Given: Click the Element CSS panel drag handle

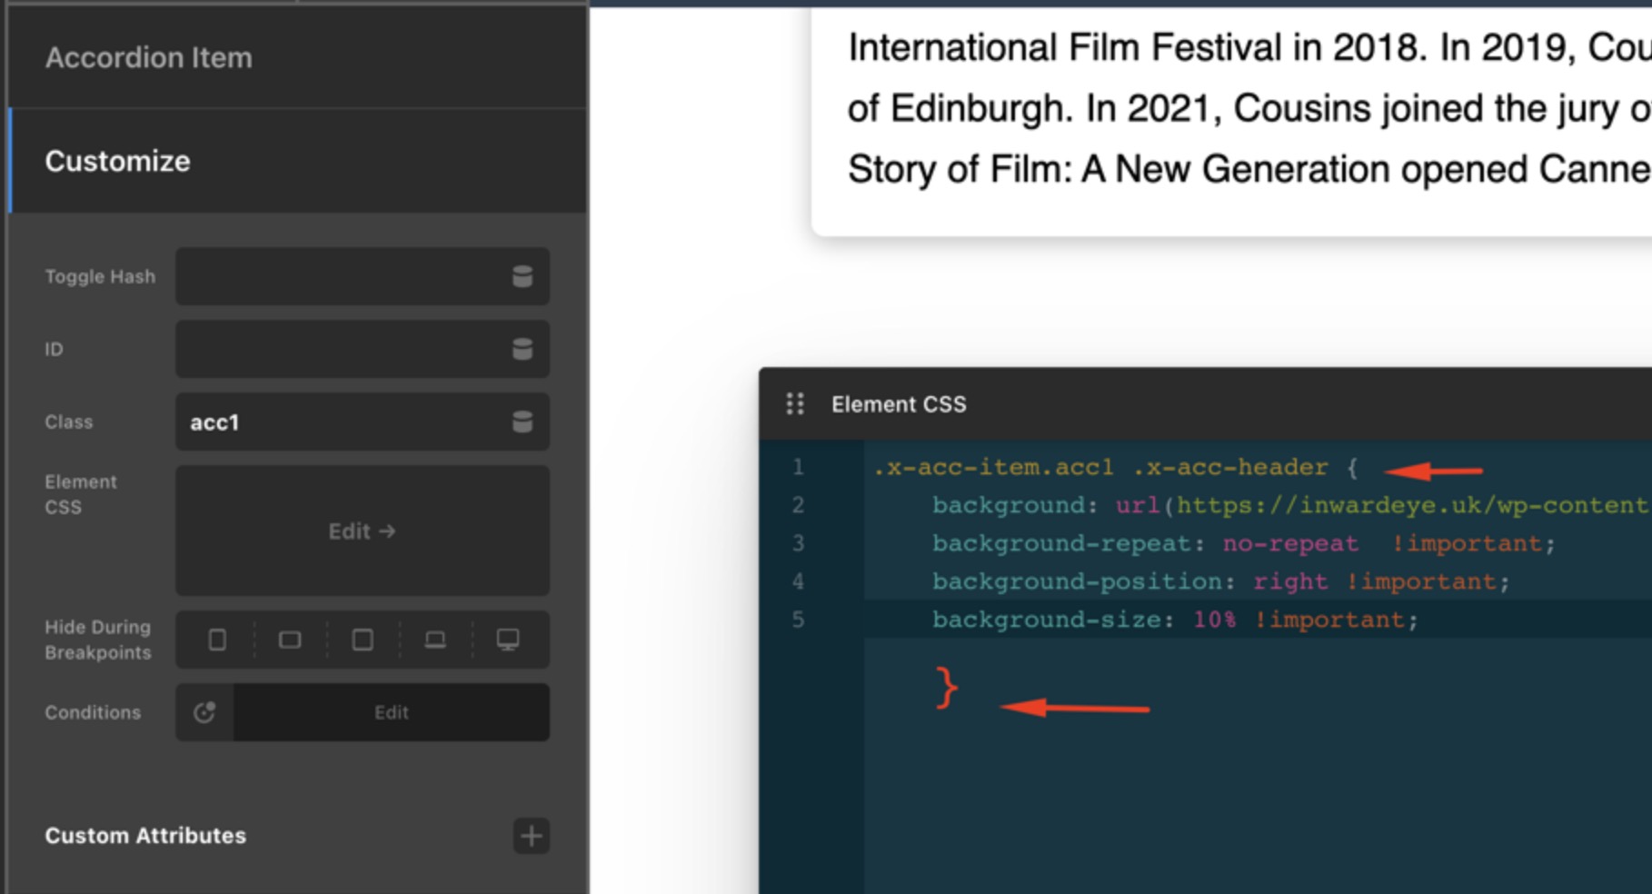Looking at the screenshot, I should pyautogui.click(x=795, y=404).
